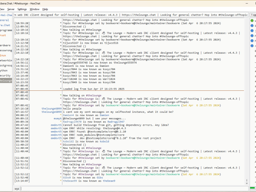Image resolution: width=256 pixels, height=192 pixels.
Task: Select the #python channel in sidebar
Action: (x=4, y=70)
